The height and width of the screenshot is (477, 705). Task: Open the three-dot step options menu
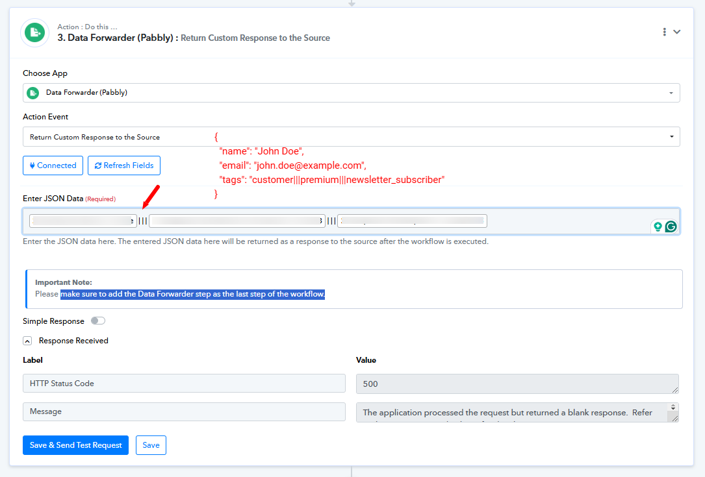[664, 32]
